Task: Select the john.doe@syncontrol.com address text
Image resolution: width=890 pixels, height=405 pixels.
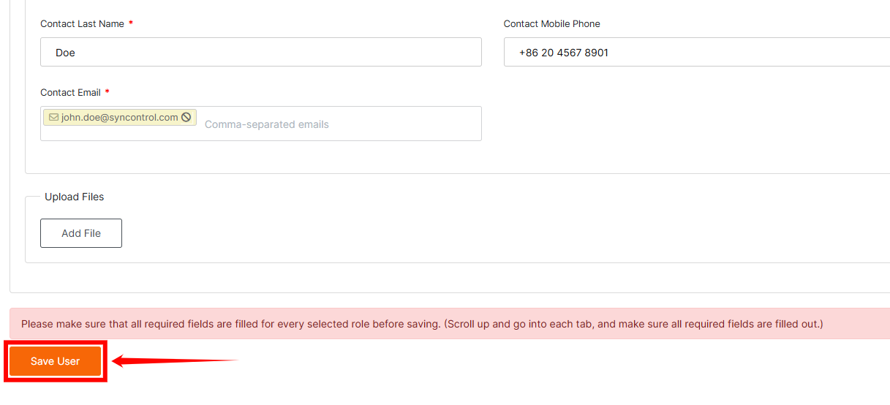Action: 120,117
